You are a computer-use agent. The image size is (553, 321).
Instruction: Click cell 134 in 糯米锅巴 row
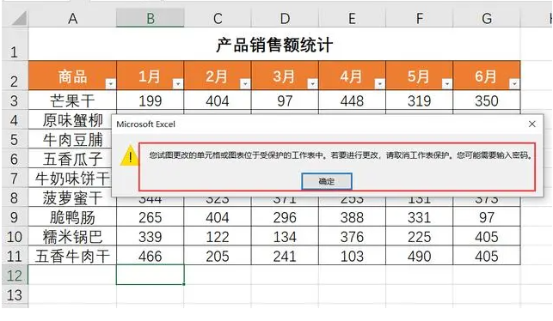[x=285, y=236]
